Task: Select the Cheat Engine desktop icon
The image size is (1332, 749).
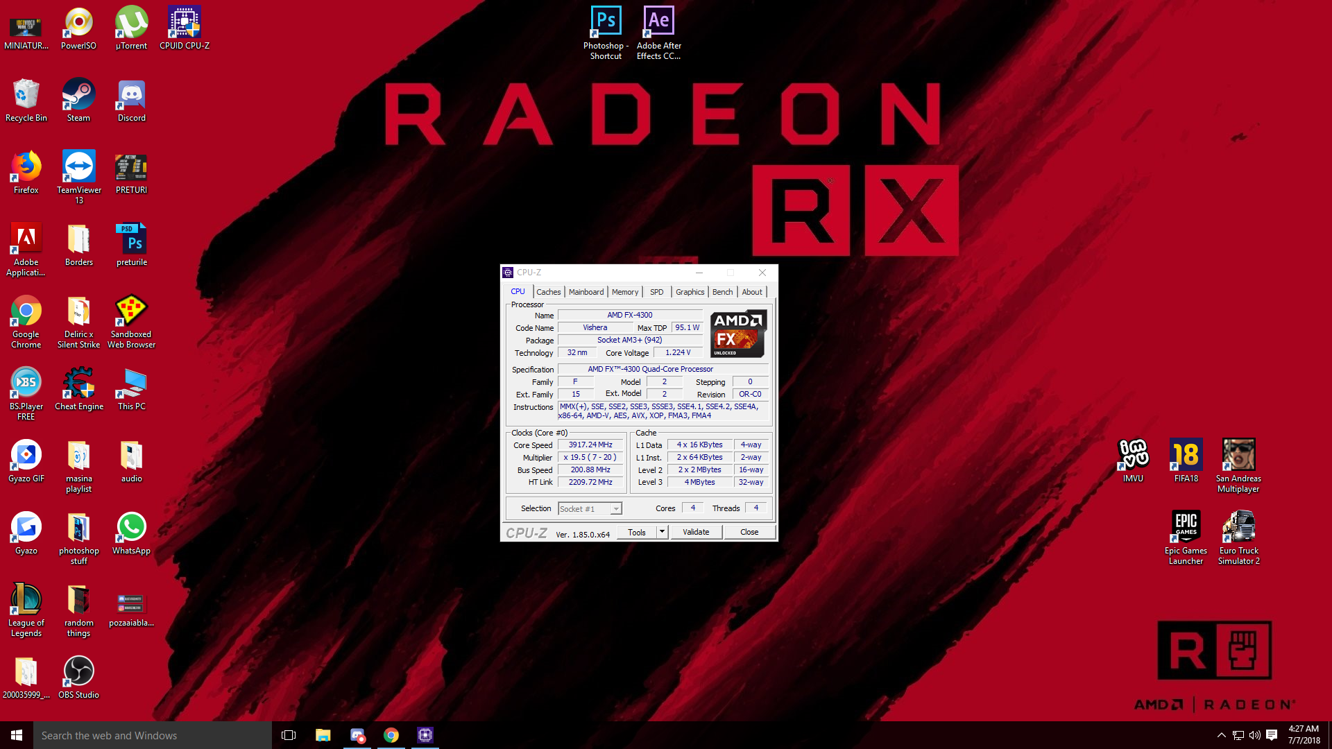Action: click(78, 384)
